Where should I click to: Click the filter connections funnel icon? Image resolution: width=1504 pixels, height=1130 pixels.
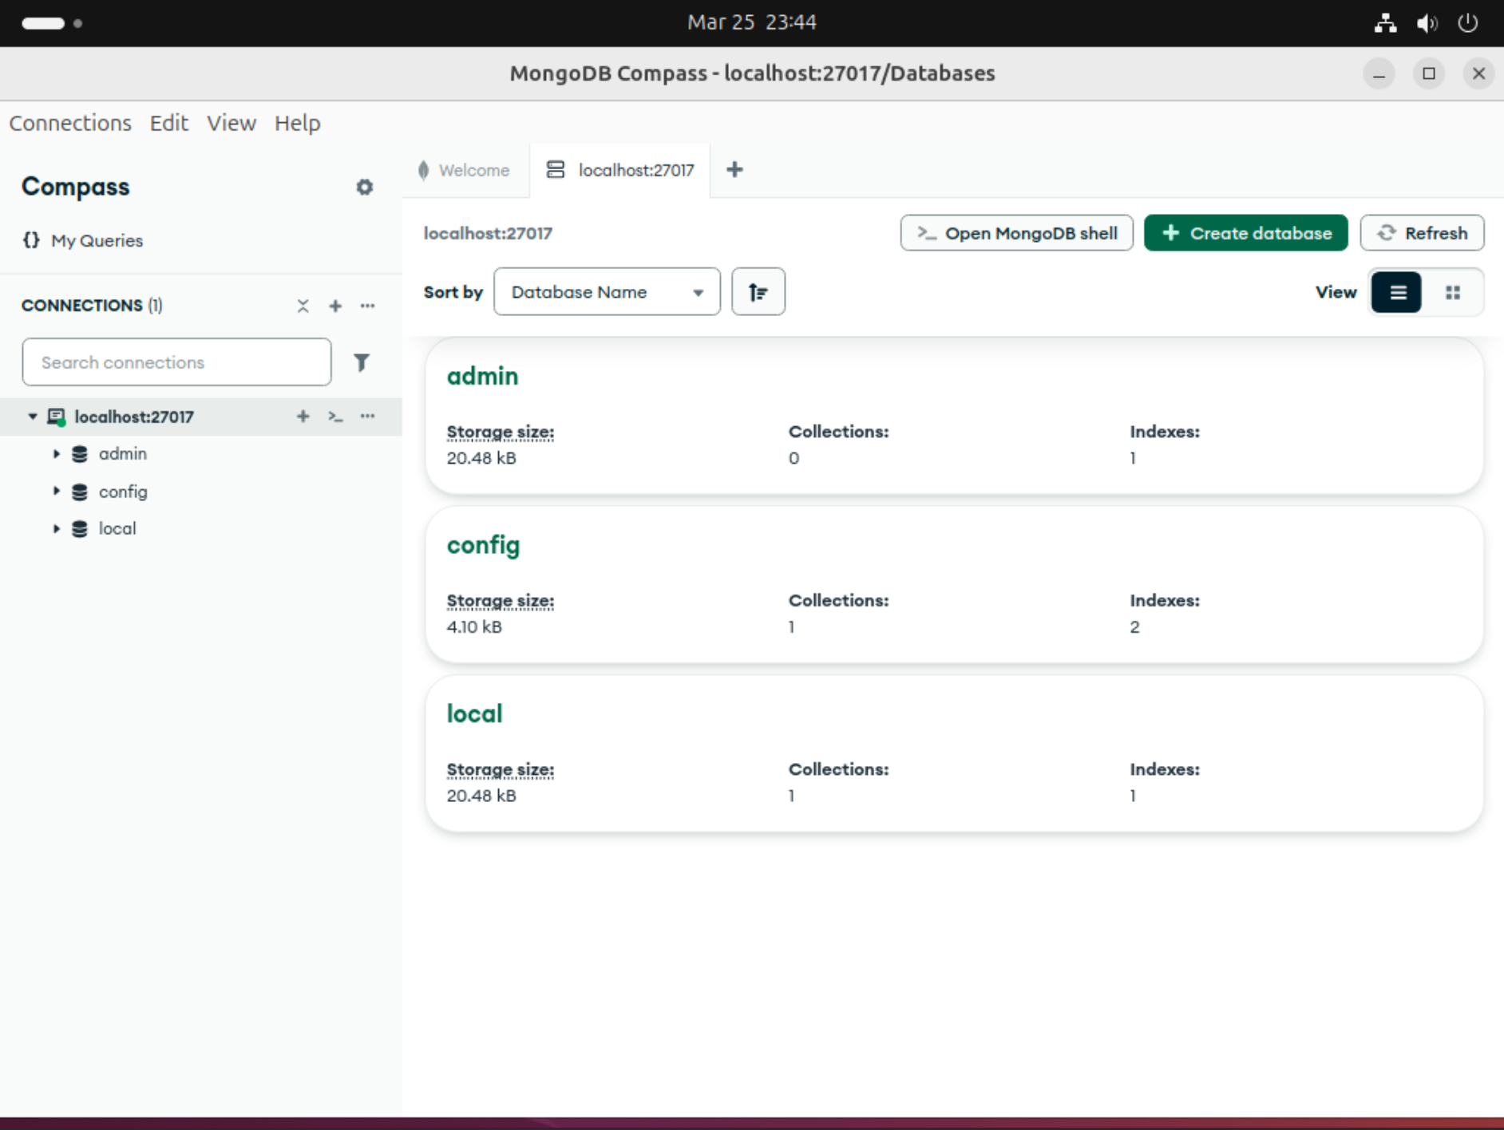click(362, 362)
